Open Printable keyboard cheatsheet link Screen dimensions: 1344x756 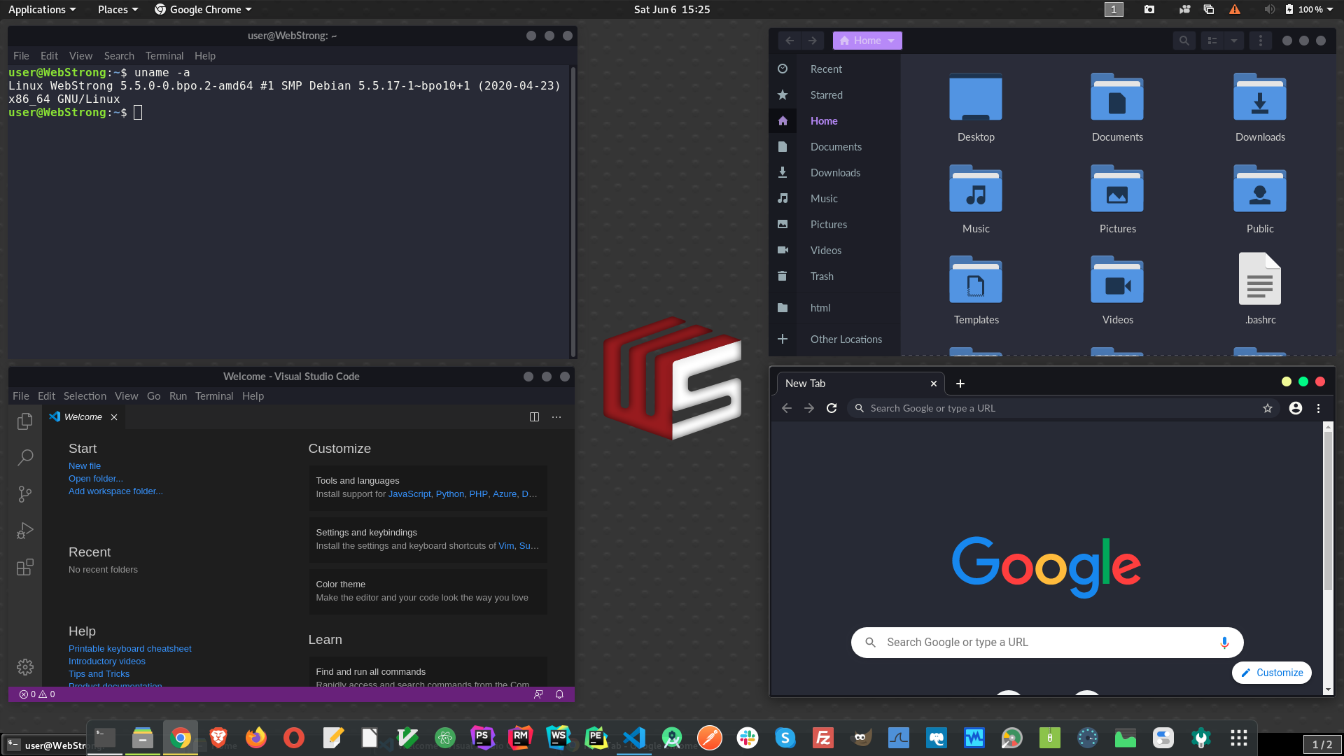[130, 649]
